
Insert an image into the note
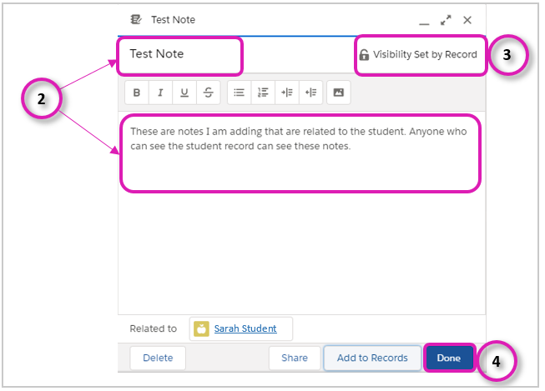pyautogui.click(x=339, y=93)
